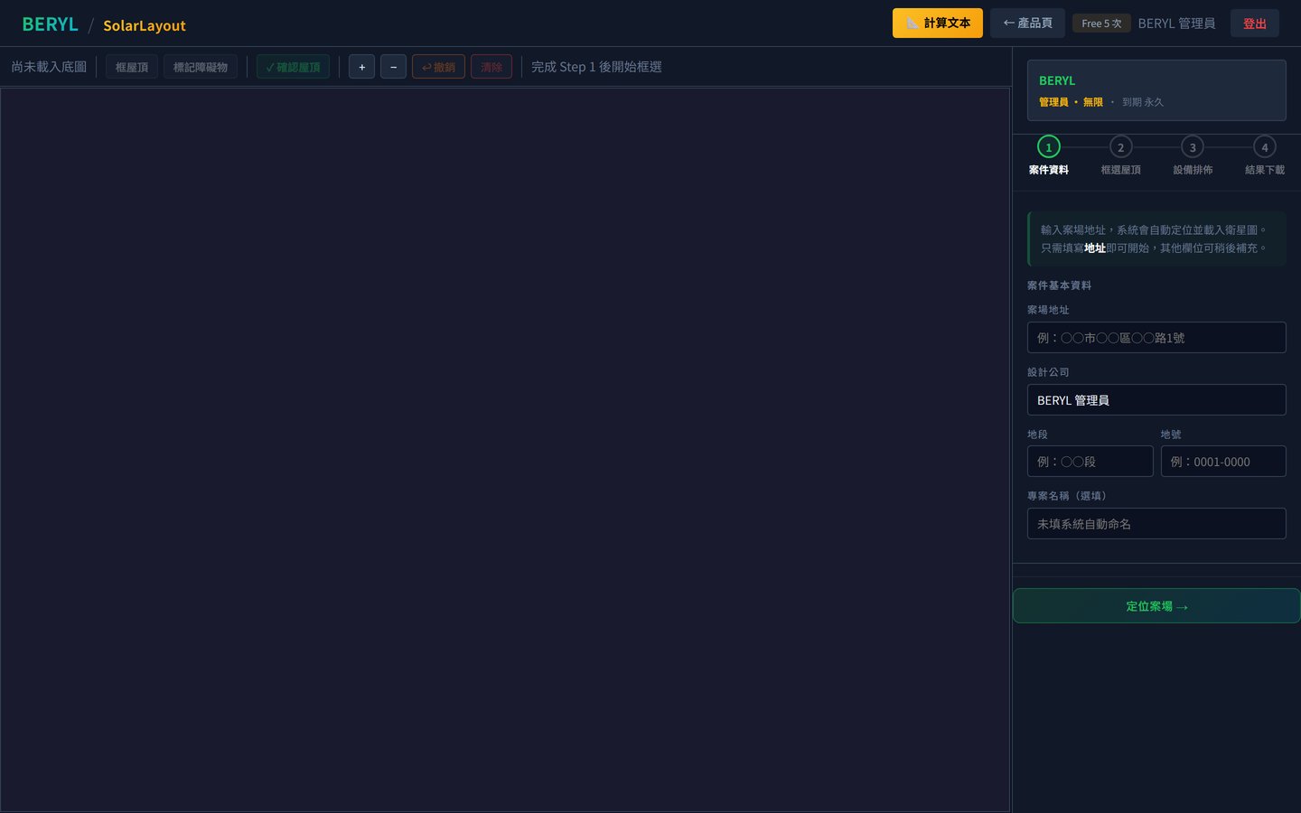Click the 清除 clear button
The image size is (1301, 813).
[x=491, y=67]
